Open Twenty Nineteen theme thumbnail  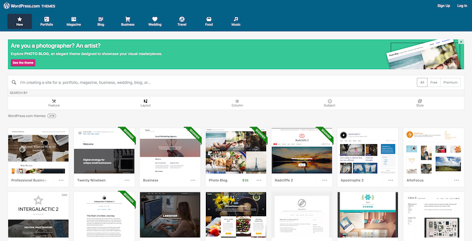tap(104, 151)
